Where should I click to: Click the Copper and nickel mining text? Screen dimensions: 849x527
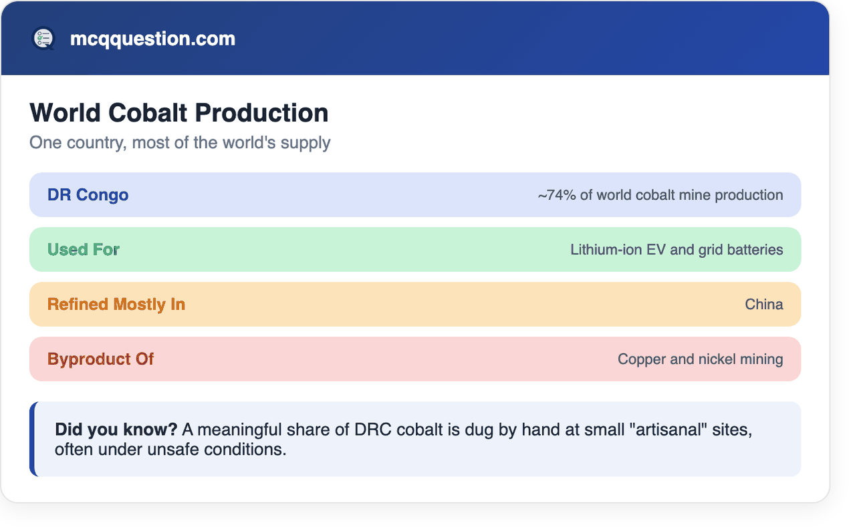701,359
